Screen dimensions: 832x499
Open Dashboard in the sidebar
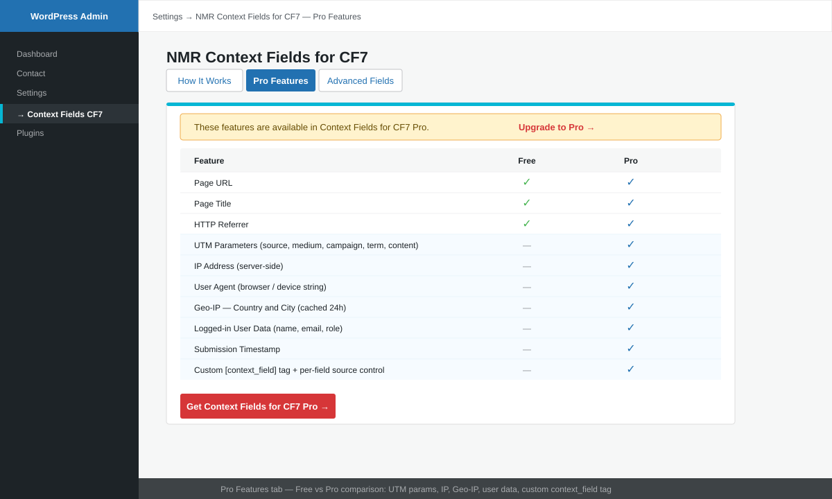click(x=37, y=54)
